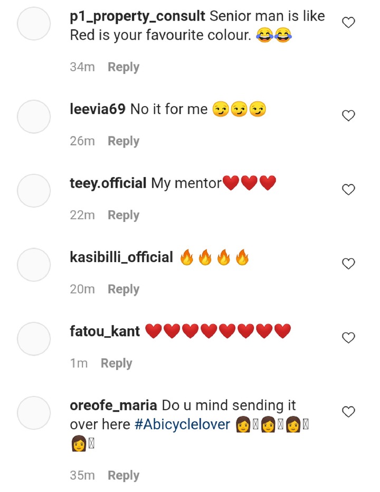Open the #Abicyclelover hashtag
This screenshot has width=380, height=492.
(x=182, y=424)
